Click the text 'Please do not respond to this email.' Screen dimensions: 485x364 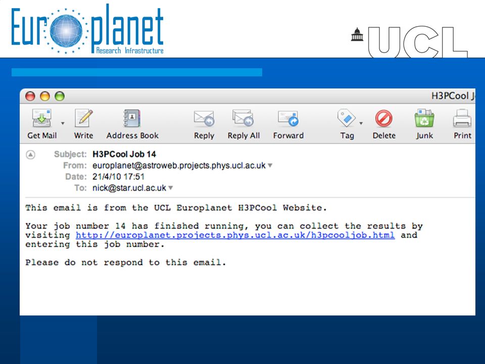126,262
